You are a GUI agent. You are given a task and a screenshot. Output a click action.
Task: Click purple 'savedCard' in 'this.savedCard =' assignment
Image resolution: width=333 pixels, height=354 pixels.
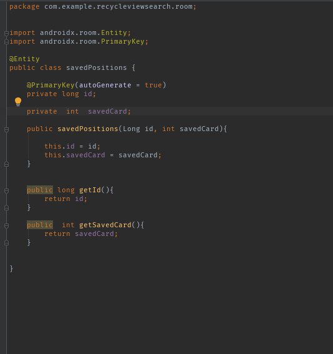[x=85, y=155]
